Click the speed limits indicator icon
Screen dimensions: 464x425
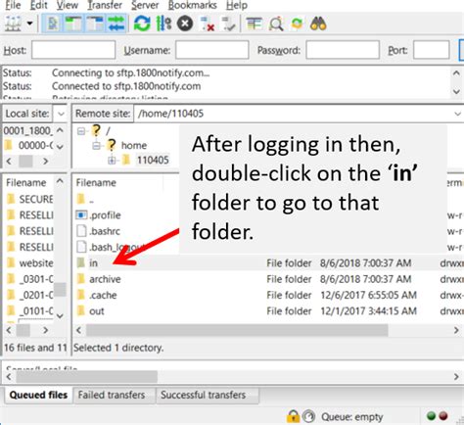[x=308, y=416]
